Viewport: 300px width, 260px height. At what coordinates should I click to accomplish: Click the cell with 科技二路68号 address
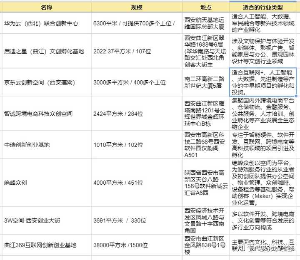point(206,145)
